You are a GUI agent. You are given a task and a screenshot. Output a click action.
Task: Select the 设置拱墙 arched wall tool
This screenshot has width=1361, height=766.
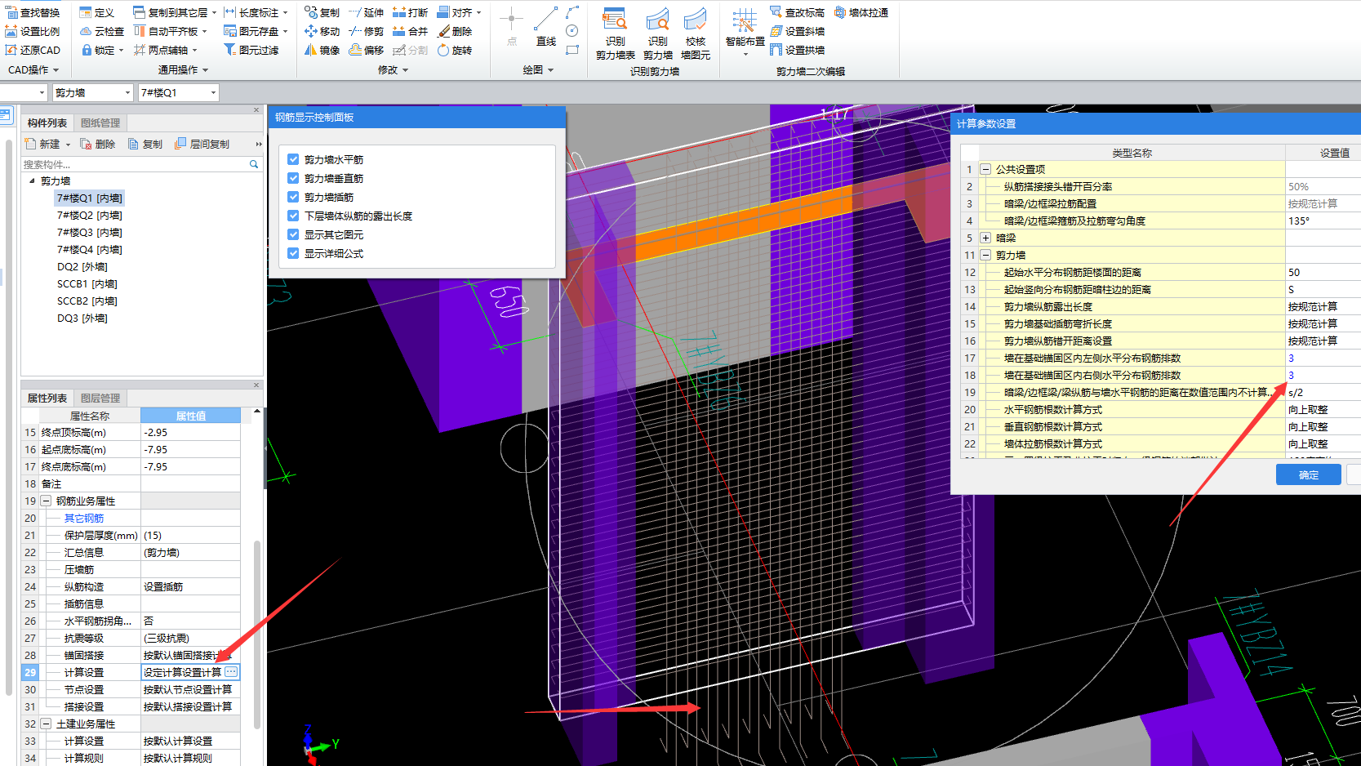(x=798, y=50)
